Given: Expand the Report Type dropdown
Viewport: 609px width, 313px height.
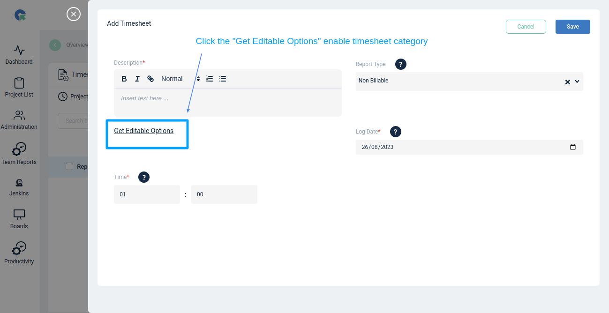Looking at the screenshot, I should tap(577, 82).
